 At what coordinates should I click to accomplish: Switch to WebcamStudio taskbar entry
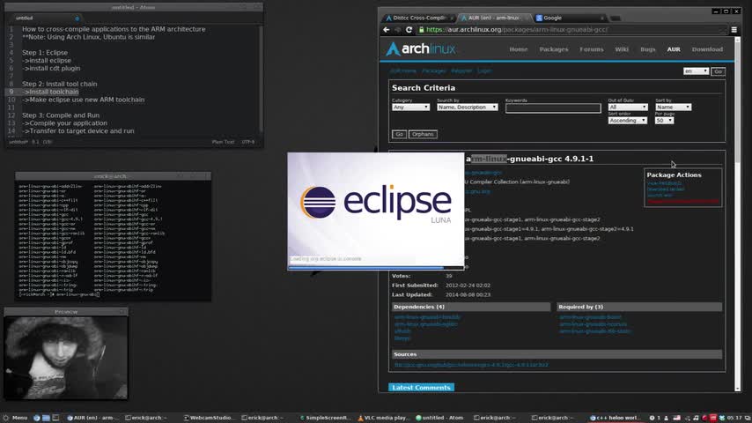click(x=208, y=418)
